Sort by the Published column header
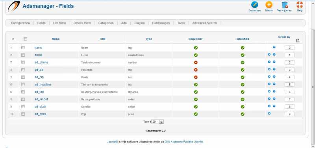Viewport: 315px width, 148px height. click(242, 39)
